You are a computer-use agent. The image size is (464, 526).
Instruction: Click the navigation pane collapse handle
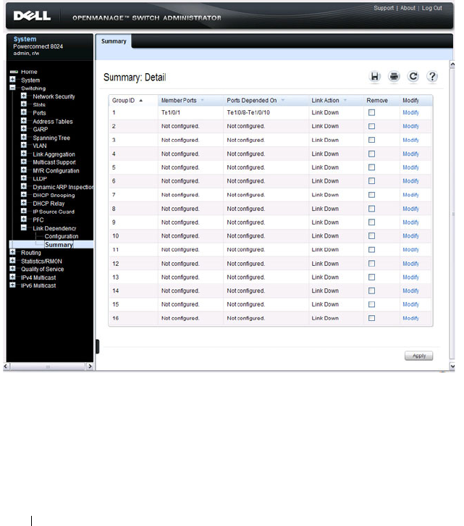click(x=98, y=346)
